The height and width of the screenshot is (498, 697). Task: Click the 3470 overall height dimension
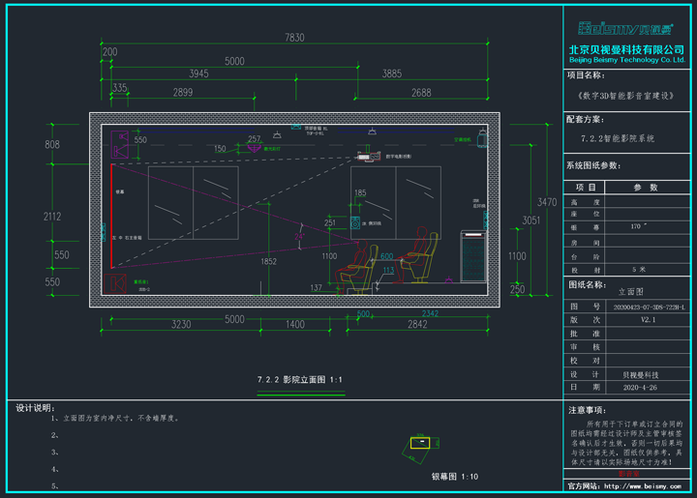(547, 202)
